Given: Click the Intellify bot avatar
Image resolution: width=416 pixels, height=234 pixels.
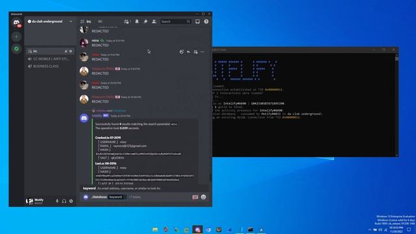Looking at the screenshot, I should pos(84,118).
